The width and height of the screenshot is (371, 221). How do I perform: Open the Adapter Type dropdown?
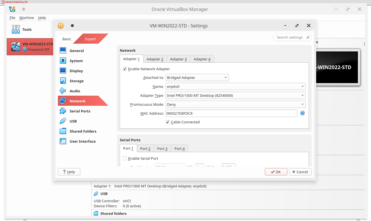coord(235,95)
